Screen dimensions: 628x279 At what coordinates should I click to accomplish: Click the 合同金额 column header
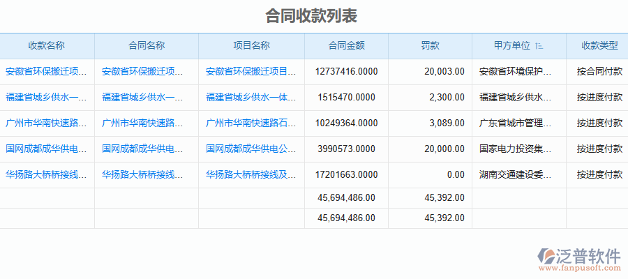(346, 46)
